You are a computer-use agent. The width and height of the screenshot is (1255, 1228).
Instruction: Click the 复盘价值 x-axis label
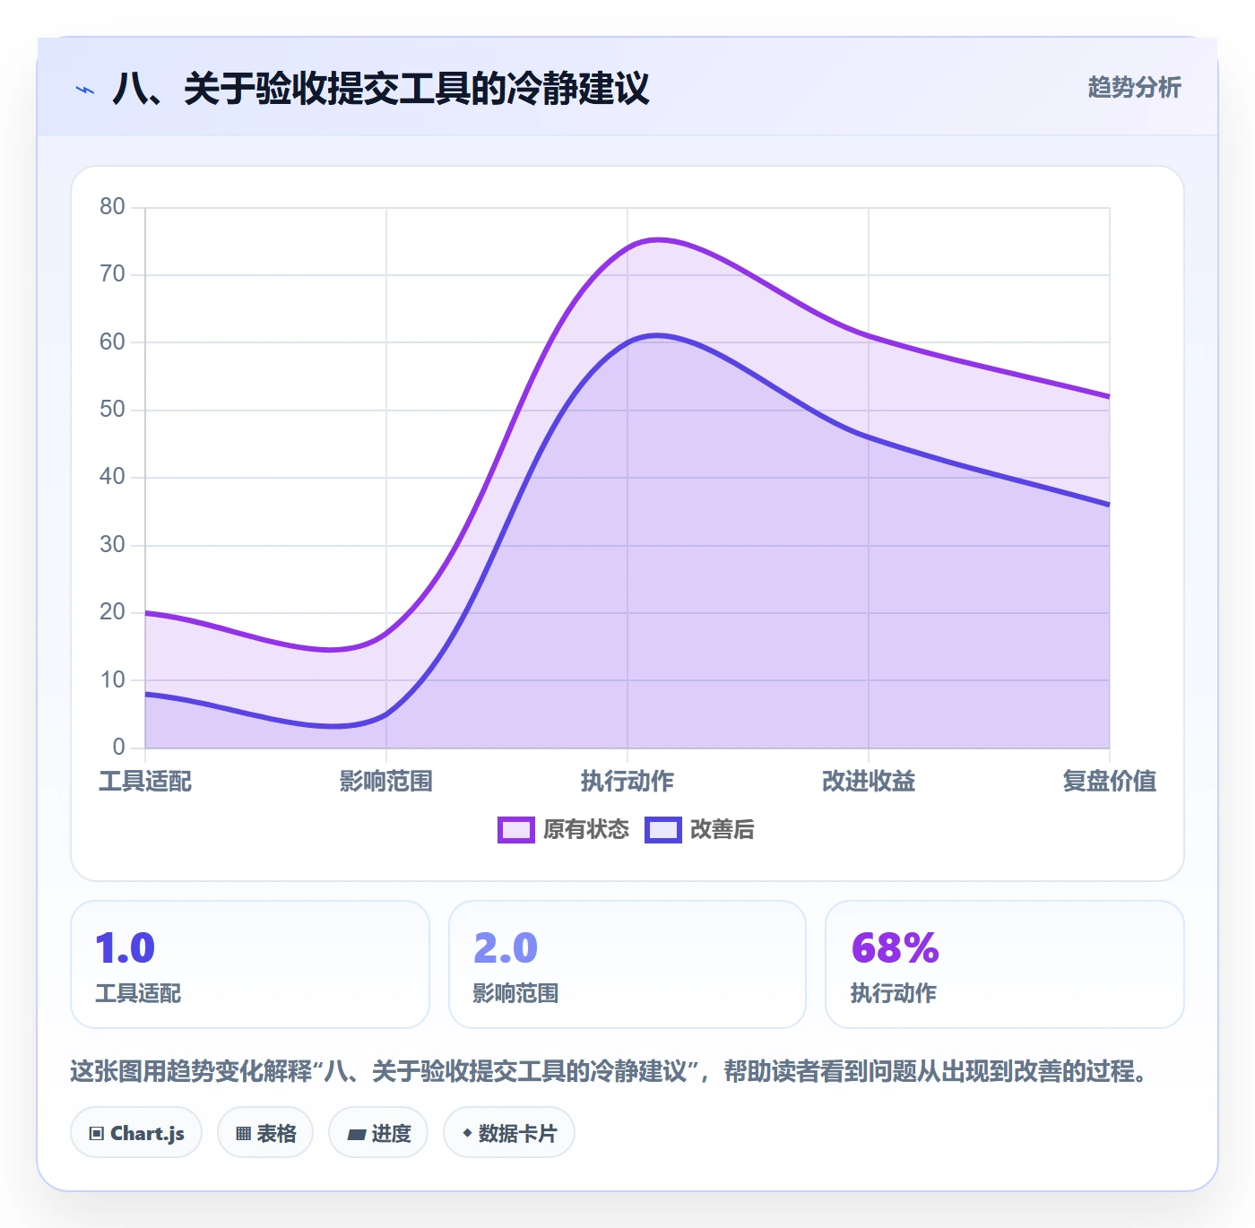click(x=1110, y=782)
